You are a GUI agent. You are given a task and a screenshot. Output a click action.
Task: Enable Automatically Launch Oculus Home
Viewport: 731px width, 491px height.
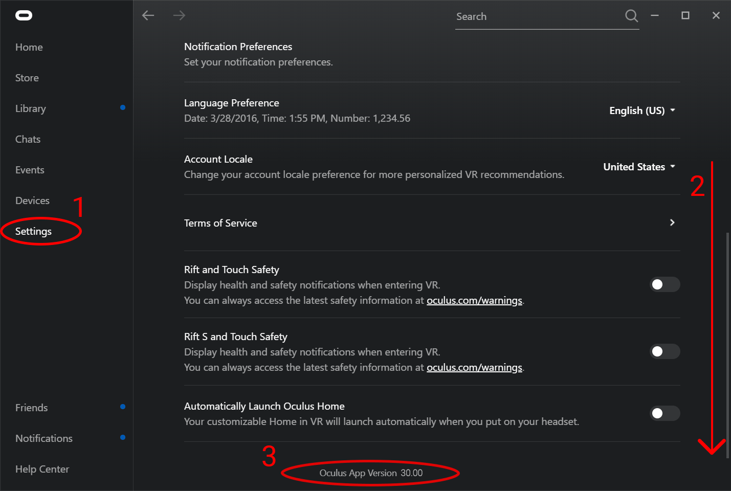(x=664, y=413)
